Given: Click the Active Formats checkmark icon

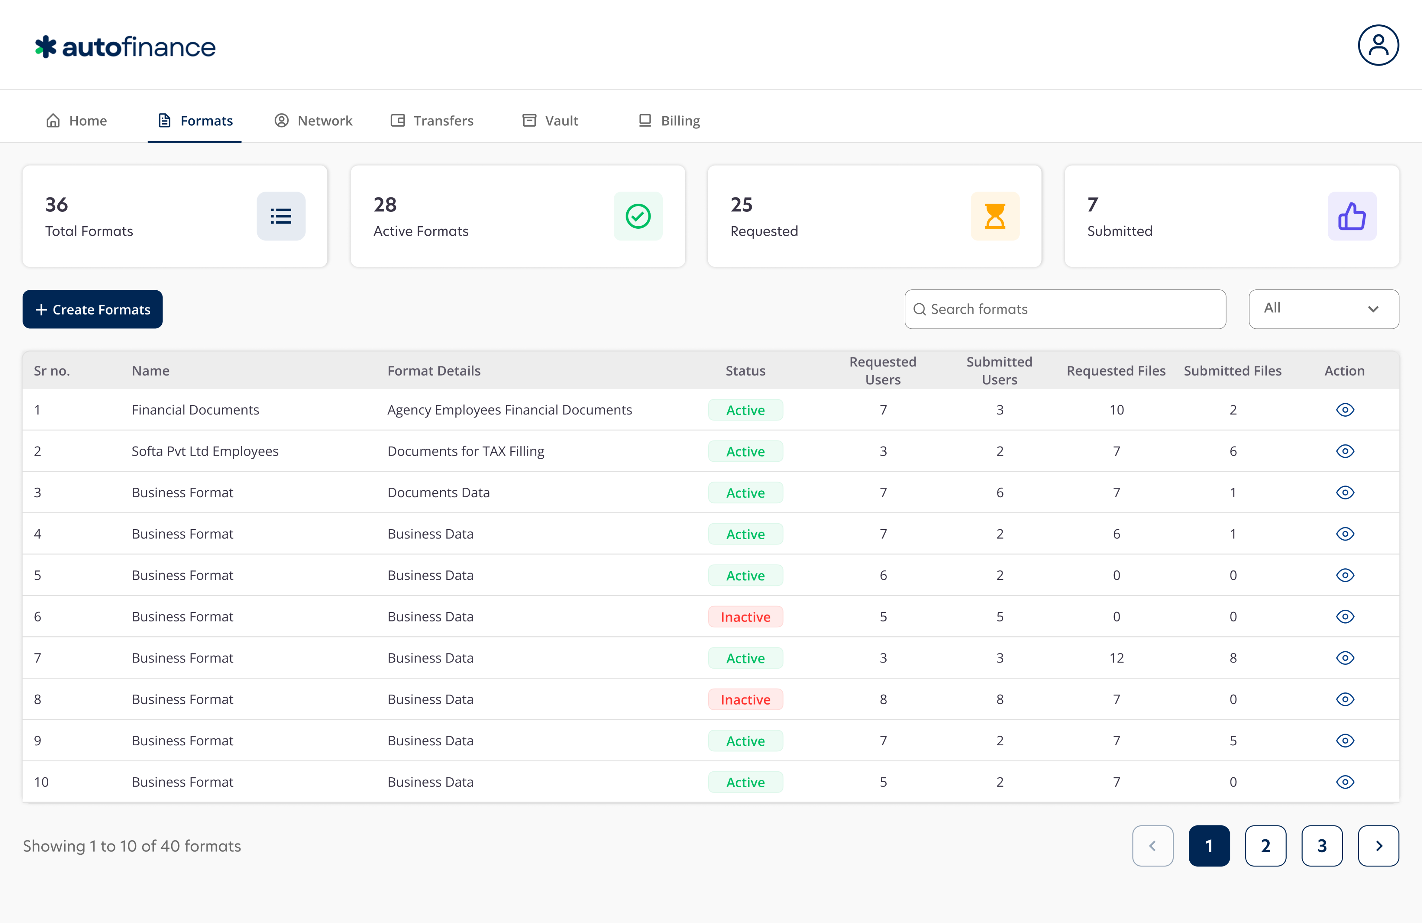Looking at the screenshot, I should (638, 216).
